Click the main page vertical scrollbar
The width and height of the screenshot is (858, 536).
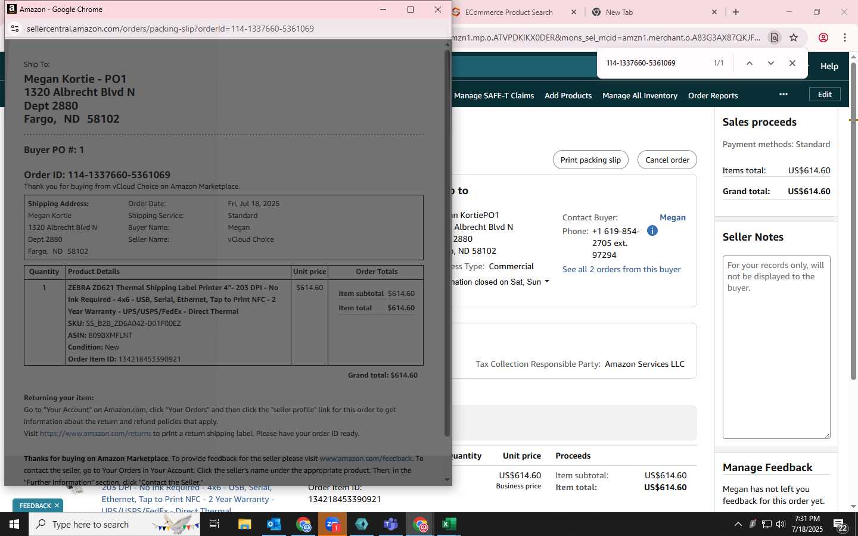[853, 222]
